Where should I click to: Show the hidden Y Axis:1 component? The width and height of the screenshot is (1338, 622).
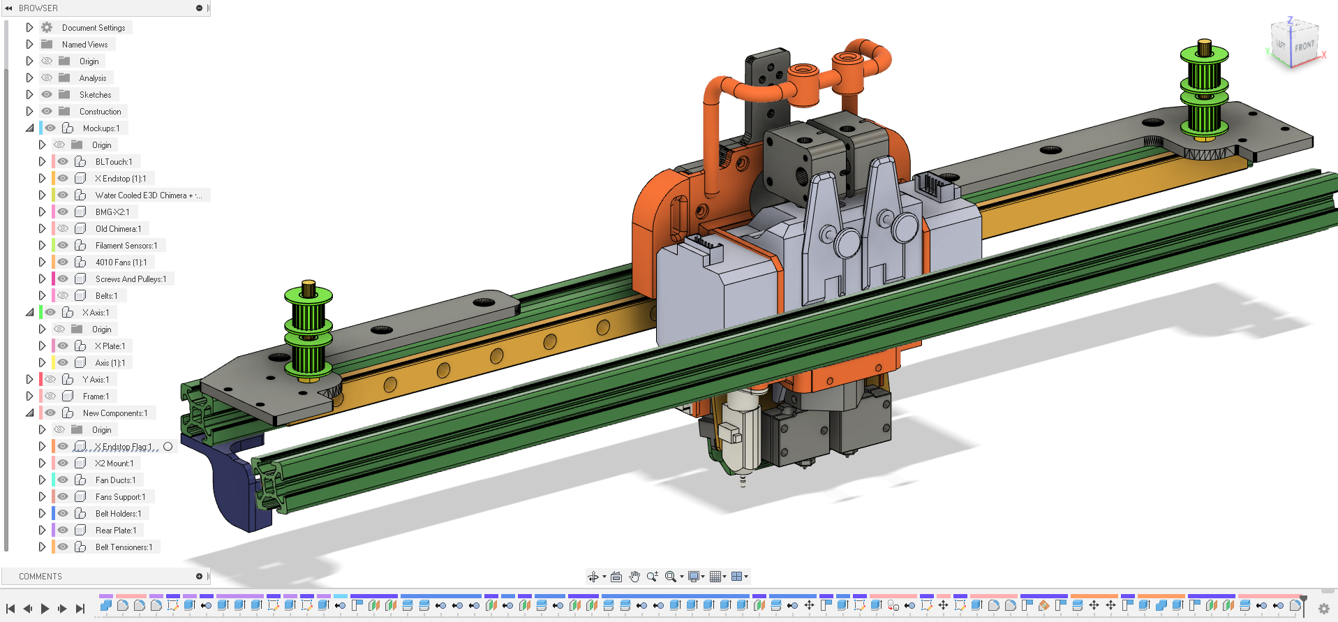tap(50, 380)
